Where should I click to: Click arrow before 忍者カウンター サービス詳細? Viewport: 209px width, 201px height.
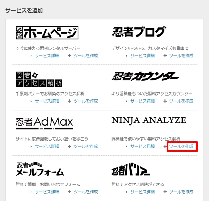(x=127, y=101)
